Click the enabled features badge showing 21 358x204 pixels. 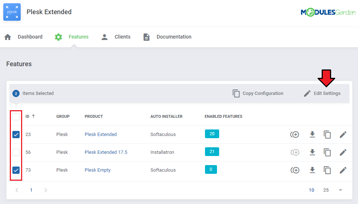[x=212, y=152]
